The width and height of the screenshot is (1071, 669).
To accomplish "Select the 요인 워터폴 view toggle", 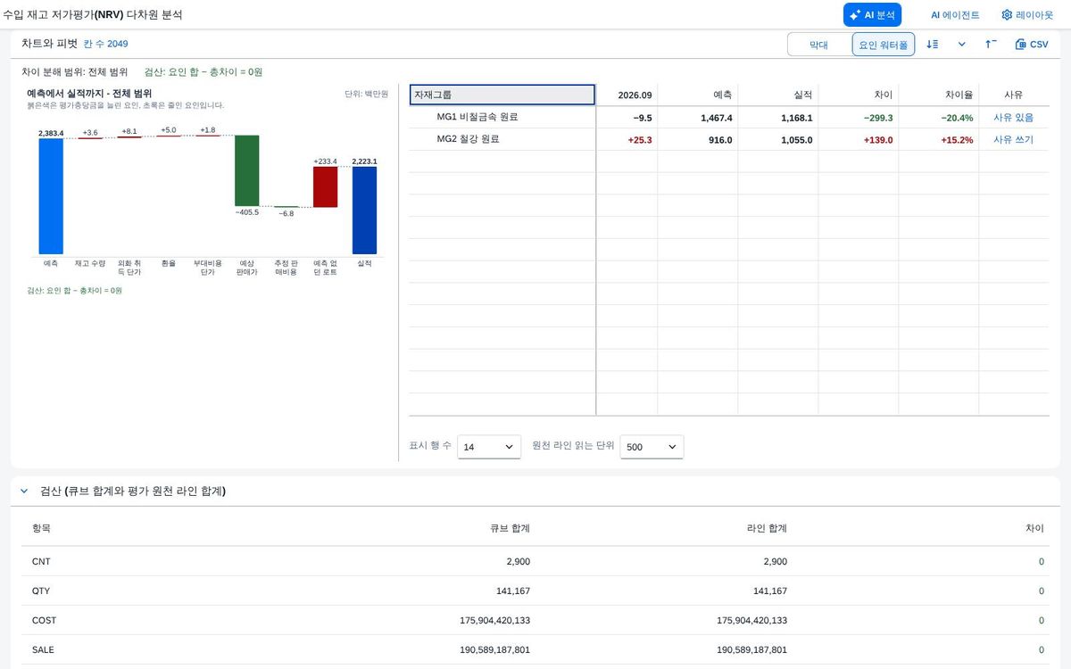I will pos(883,44).
